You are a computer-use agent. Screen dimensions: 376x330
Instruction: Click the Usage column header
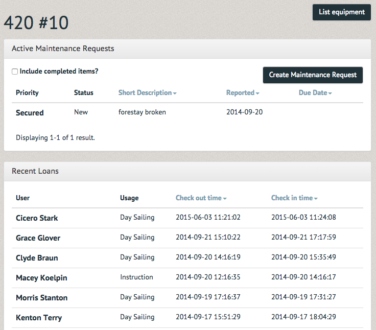129,198
